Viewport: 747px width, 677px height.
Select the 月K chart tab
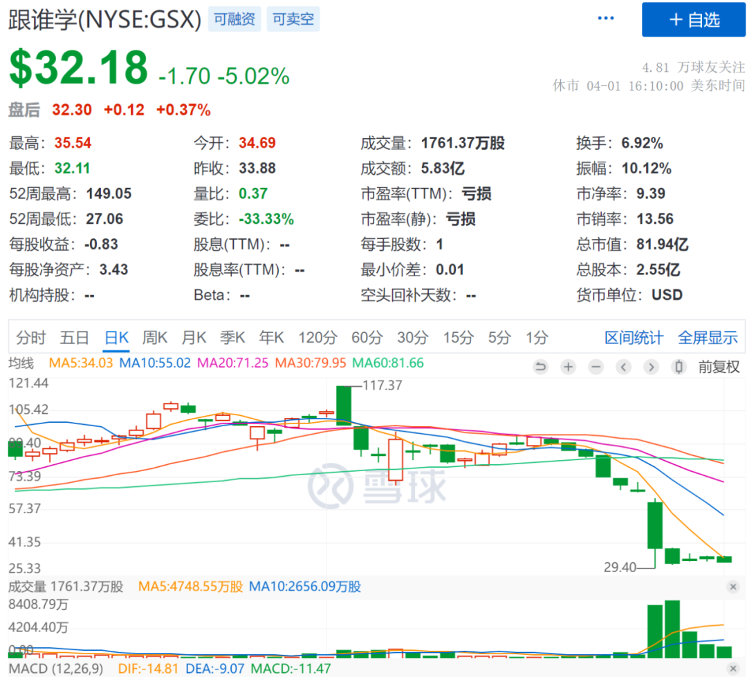pyautogui.click(x=194, y=337)
